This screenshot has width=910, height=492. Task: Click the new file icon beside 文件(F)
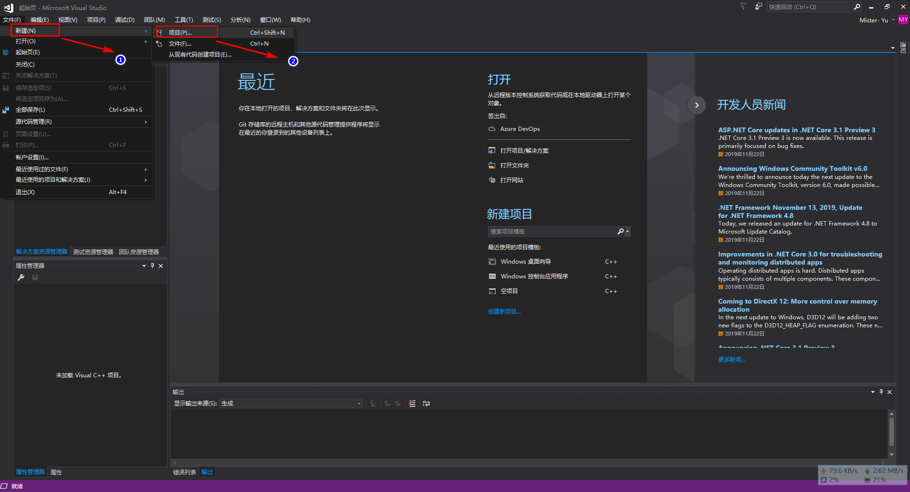[159, 44]
